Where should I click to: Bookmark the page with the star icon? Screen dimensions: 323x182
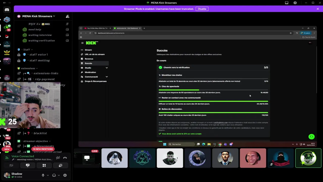click(290, 33)
